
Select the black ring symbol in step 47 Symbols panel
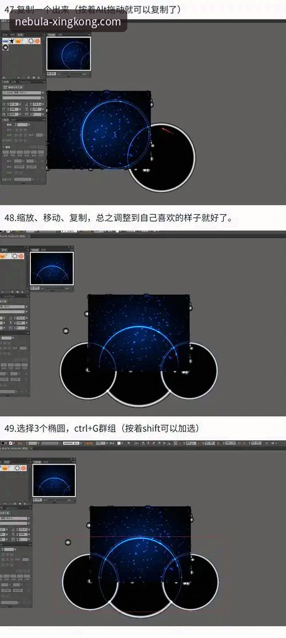[6, 47]
